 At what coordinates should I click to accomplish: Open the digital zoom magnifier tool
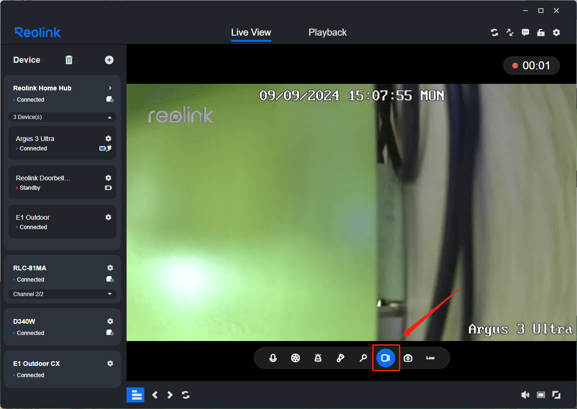363,358
